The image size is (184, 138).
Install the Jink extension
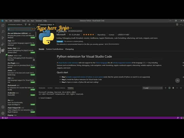(33, 82)
